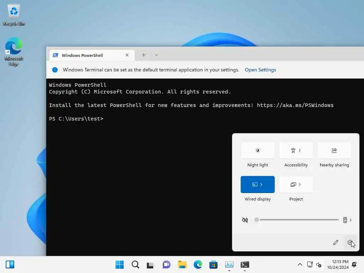Open the Recycle Bin desktop icon
The width and height of the screenshot is (364, 273).
tap(14, 15)
